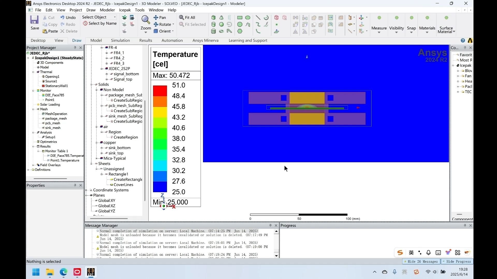Select the draw line tool
The image size is (497, 279).
258,18
